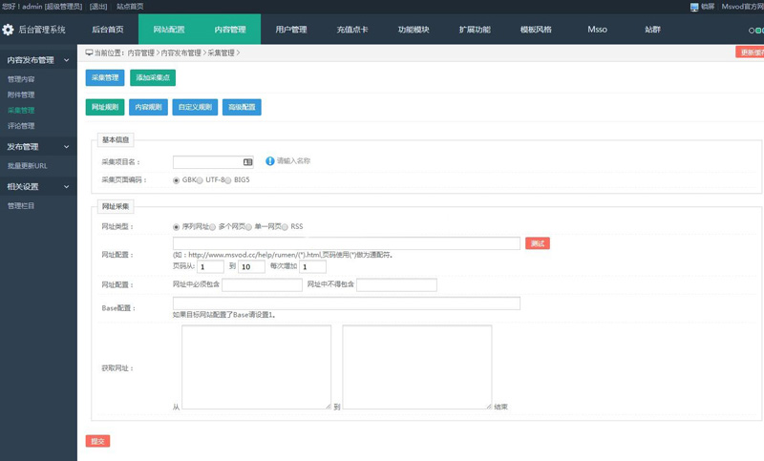764x461 pixels.
Task: Click the Base配置 input field
Action: 347,304
